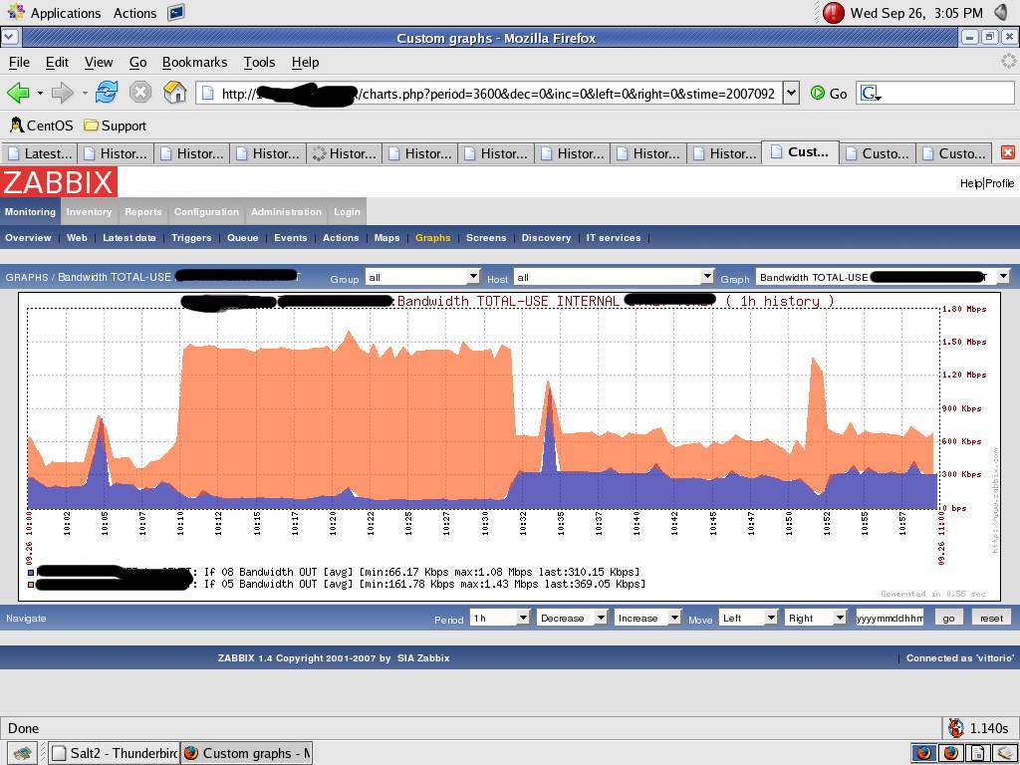Open the Period 1h dropdown

point(522,618)
